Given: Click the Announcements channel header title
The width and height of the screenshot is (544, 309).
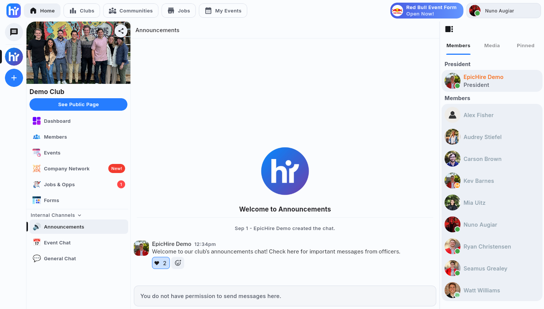Looking at the screenshot, I should 157,30.
